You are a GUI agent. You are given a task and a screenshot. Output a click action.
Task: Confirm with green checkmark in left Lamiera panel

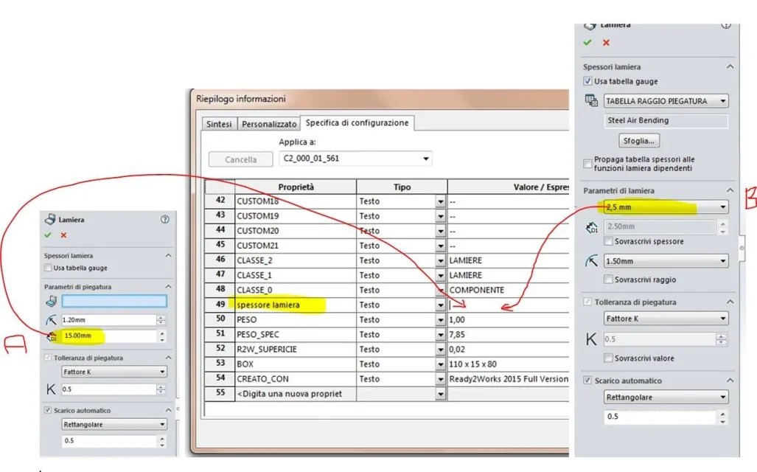(x=48, y=235)
